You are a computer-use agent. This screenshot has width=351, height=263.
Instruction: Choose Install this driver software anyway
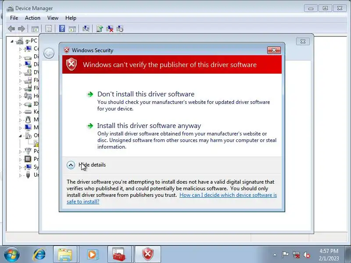pos(149,126)
